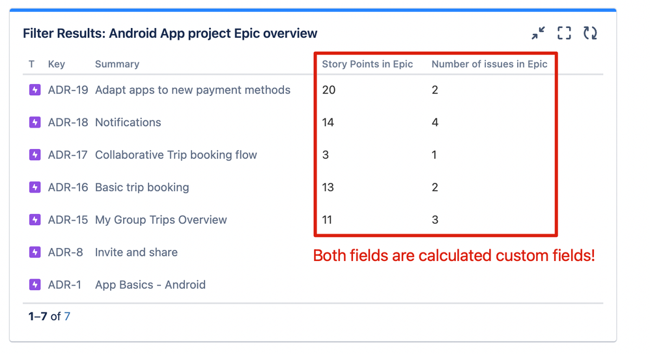Viewport: 650px width, 354px height.
Task: Click the epic icon for ADR-8
Action: point(35,252)
